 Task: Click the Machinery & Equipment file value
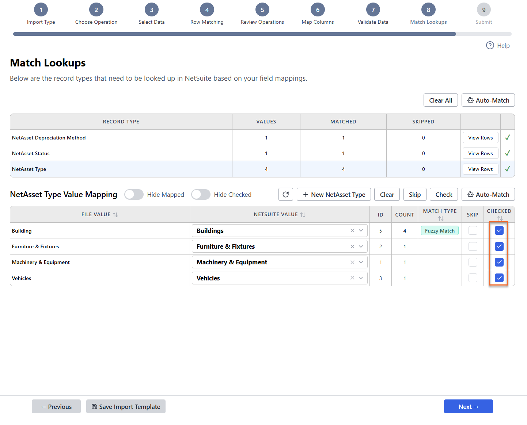point(41,262)
